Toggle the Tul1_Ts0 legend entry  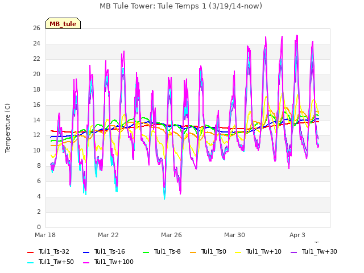208,251
